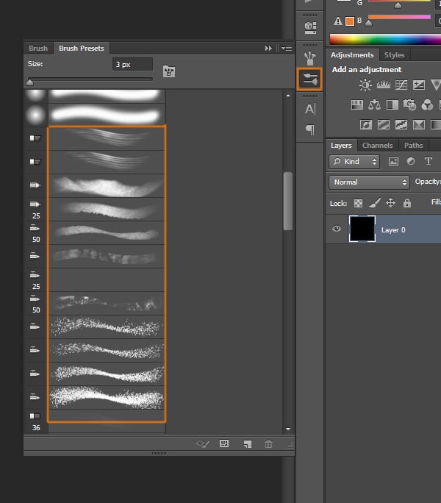Click the brush list scroll up arrow
The image size is (441, 503).
(288, 96)
